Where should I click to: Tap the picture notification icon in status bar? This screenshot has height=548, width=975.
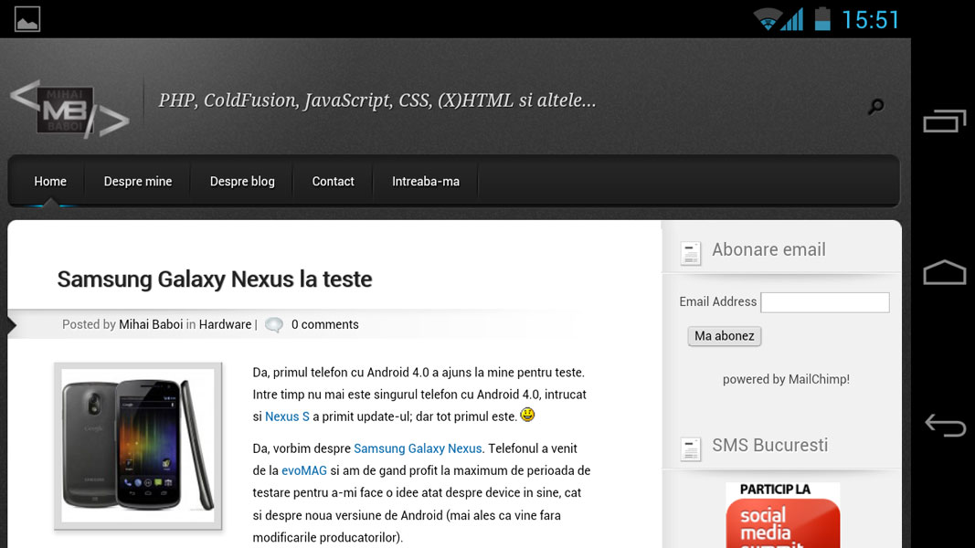coord(27,19)
